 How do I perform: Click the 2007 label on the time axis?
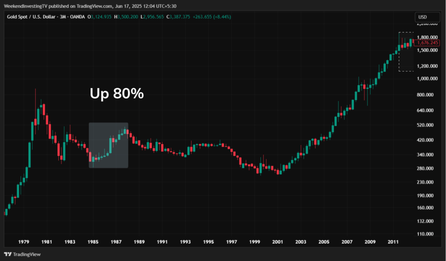(x=347, y=242)
